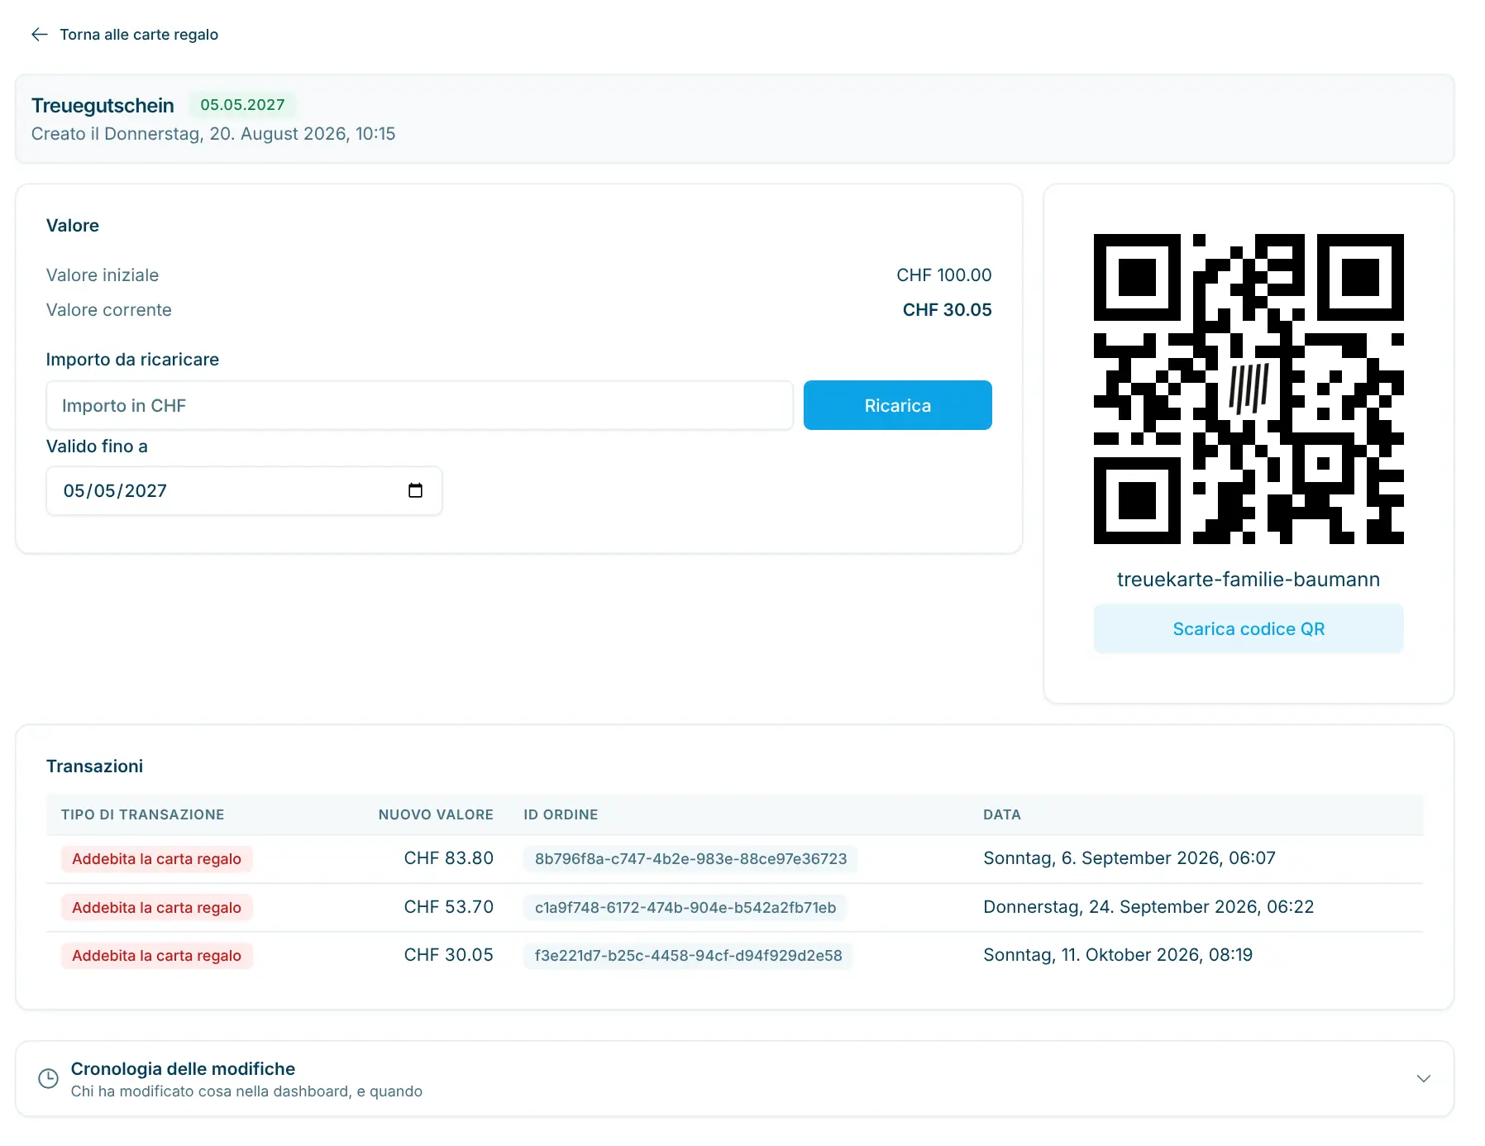Click the first Addebita la carta regalo tag
The image size is (1485, 1146).
(x=156, y=858)
